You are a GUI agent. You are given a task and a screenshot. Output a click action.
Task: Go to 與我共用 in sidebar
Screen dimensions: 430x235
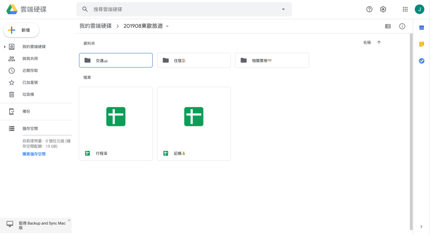tap(30, 59)
